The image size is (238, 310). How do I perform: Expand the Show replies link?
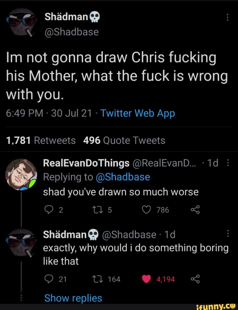pyautogui.click(x=73, y=298)
